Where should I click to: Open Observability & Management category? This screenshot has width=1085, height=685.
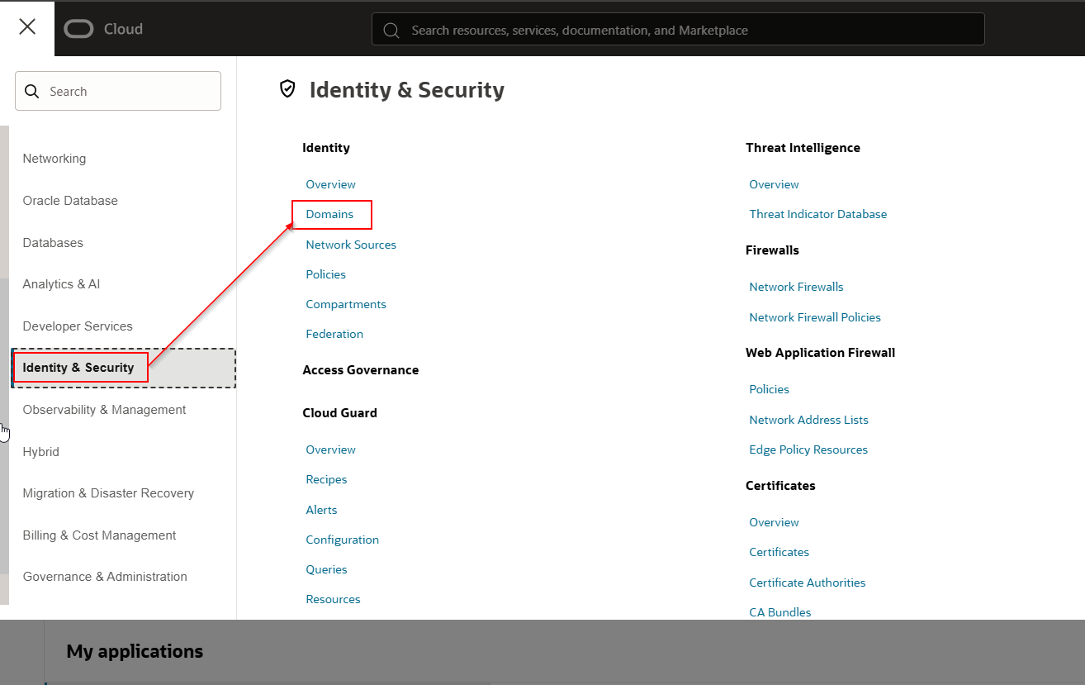[104, 410]
